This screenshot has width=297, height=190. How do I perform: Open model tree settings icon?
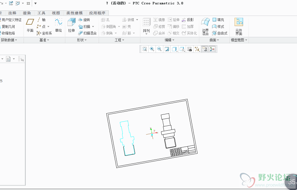coord(8,59)
